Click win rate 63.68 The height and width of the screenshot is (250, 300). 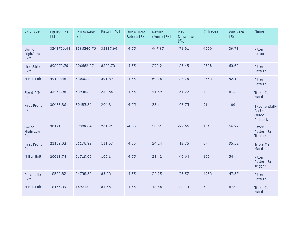pyautogui.click(x=234, y=66)
